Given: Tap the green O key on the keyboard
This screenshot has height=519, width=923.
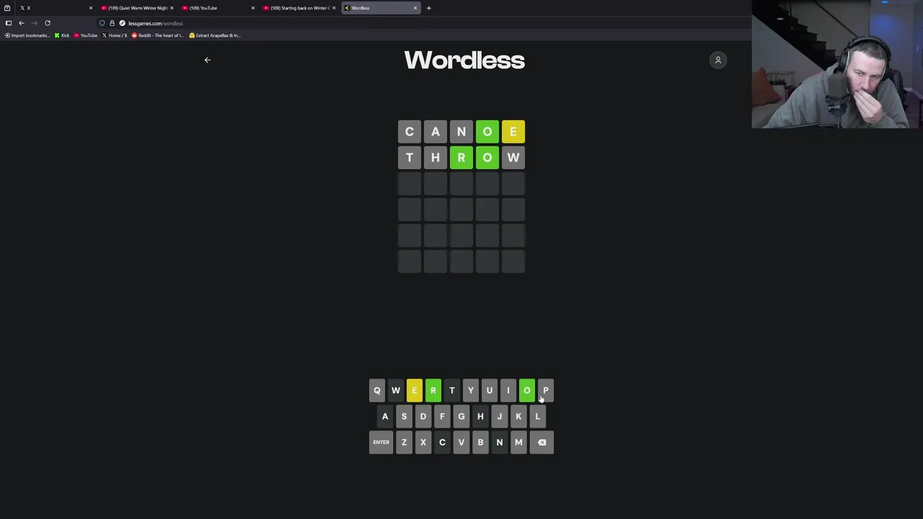Looking at the screenshot, I should (527, 391).
